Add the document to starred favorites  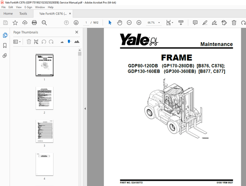[15, 23]
